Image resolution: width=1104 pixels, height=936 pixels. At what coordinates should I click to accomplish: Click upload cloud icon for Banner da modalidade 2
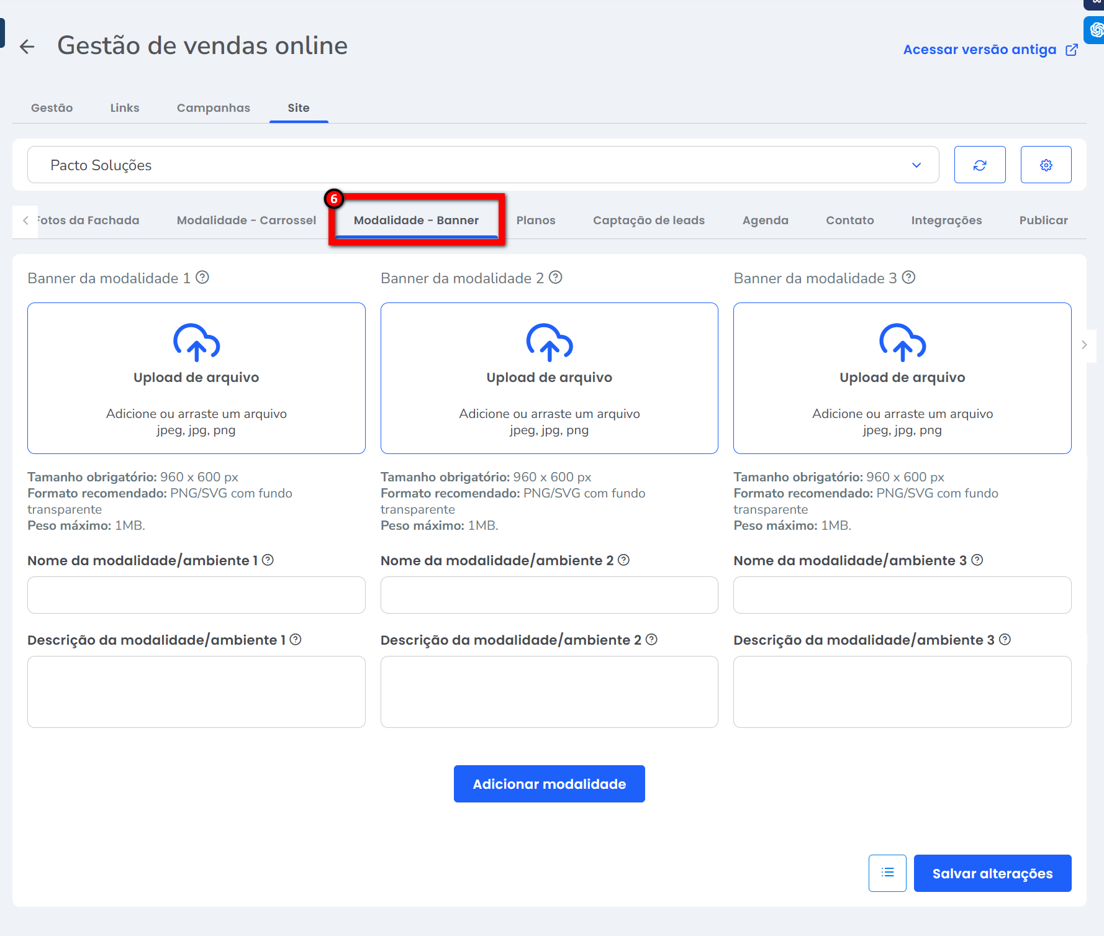pyautogui.click(x=549, y=342)
